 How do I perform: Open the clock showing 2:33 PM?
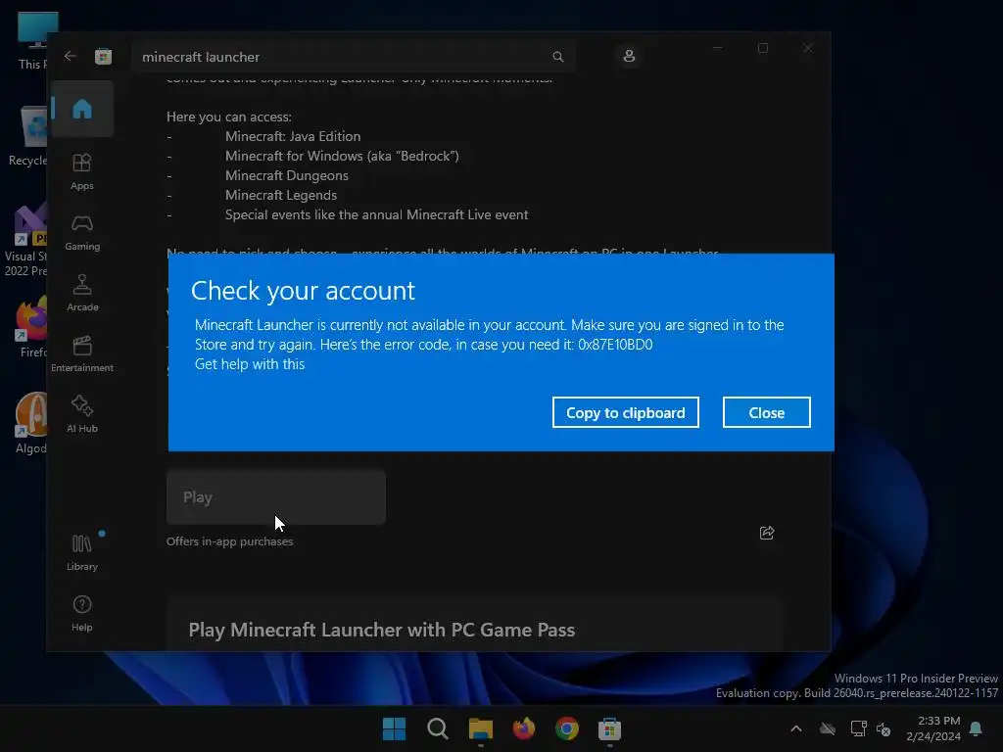(933, 728)
